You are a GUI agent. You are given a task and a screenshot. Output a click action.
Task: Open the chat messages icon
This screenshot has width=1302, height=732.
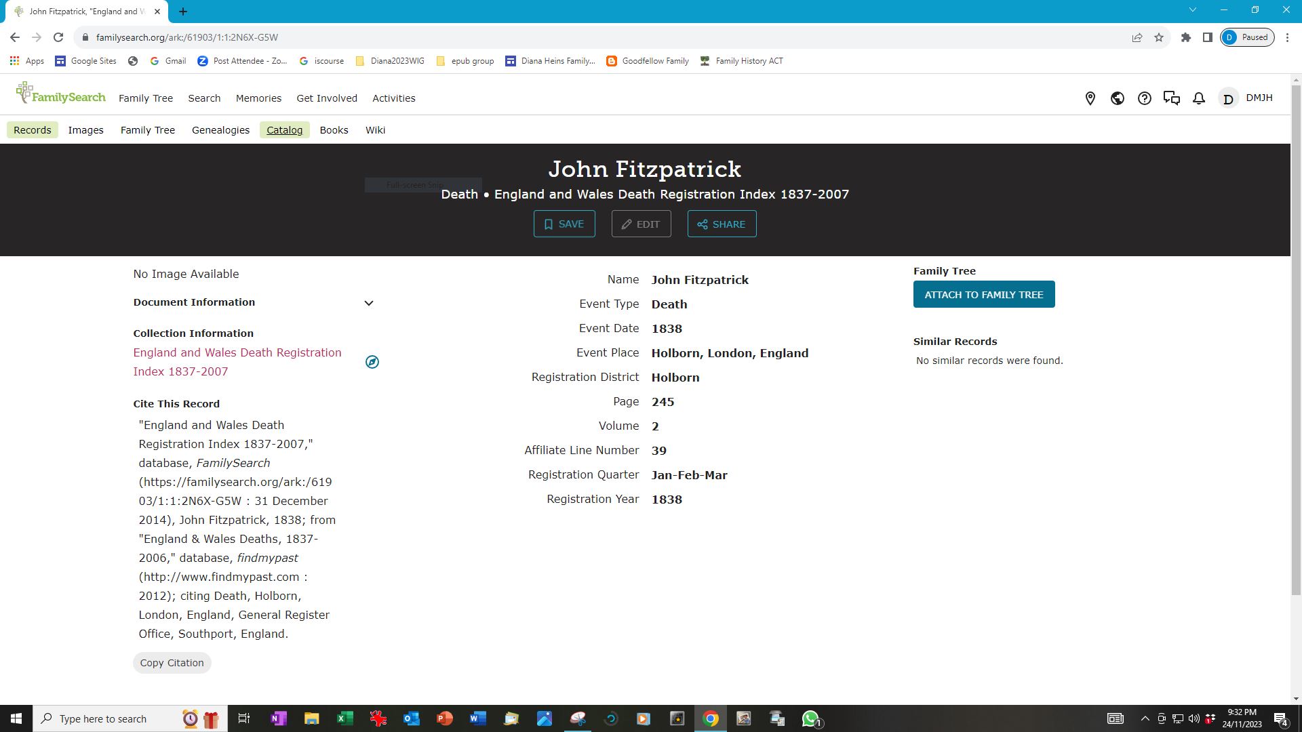click(1171, 98)
